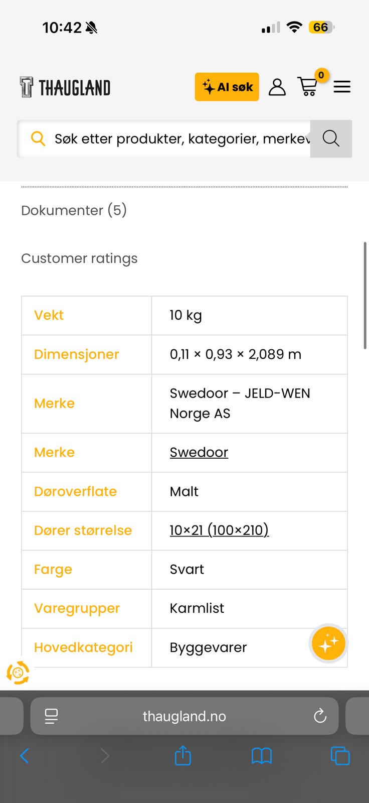Tap the floating AI sparkle button
The width and height of the screenshot is (369, 803).
point(328,643)
